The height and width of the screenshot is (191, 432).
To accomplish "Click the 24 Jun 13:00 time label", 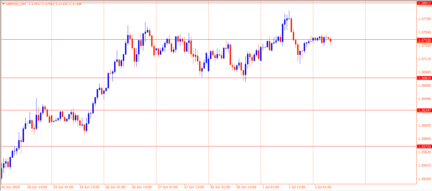I will click(x=37, y=187).
